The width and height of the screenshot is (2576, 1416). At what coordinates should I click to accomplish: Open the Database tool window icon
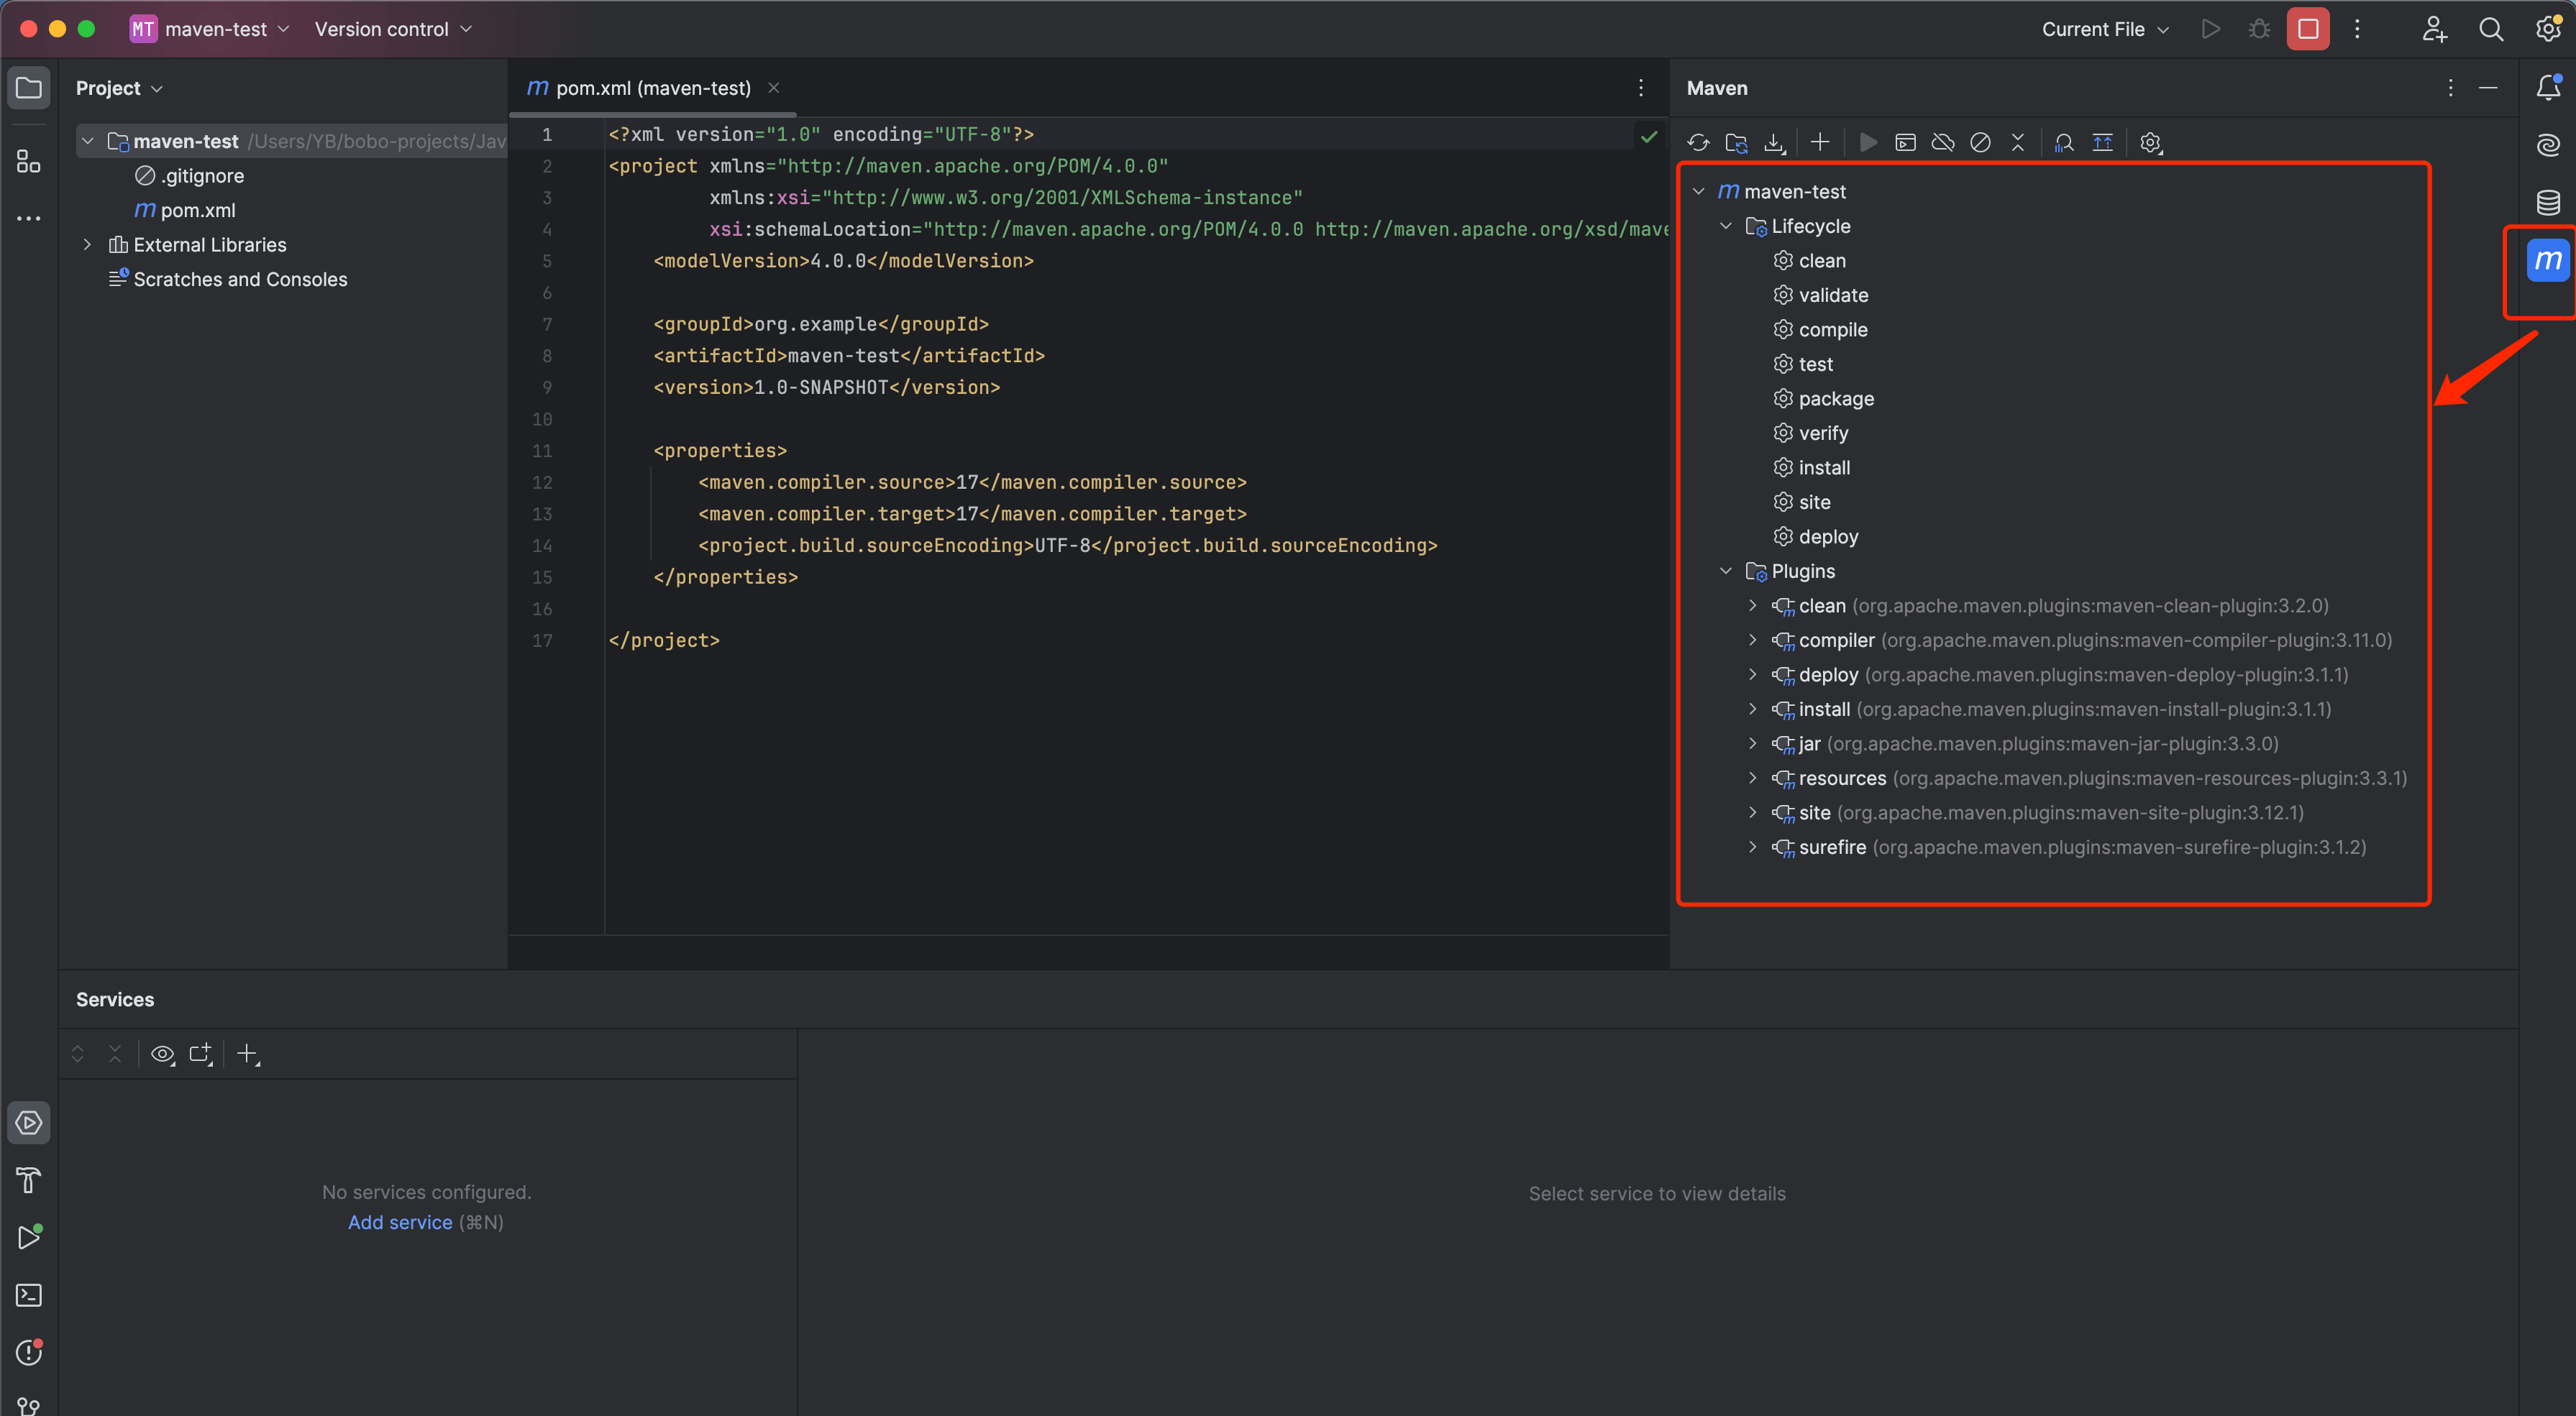pyautogui.click(x=2548, y=203)
